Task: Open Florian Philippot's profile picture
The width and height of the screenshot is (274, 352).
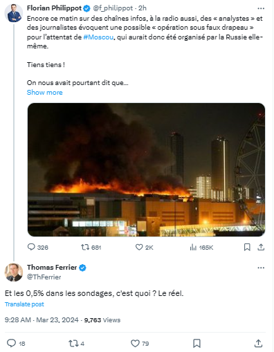Action: click(x=14, y=12)
